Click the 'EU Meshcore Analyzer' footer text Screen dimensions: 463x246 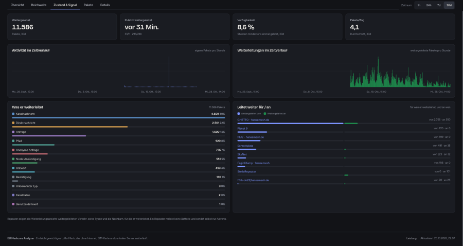click(x=21, y=238)
